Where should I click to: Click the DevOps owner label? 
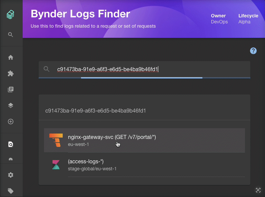(219, 22)
